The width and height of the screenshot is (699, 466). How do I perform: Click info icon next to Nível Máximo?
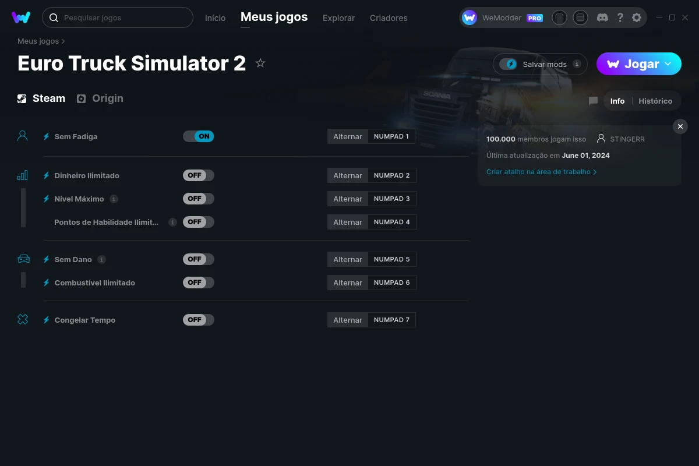tap(114, 199)
